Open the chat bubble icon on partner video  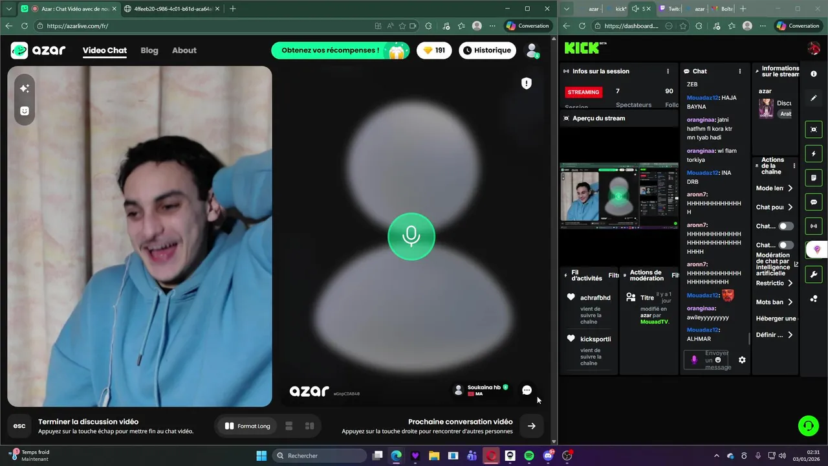click(x=527, y=390)
